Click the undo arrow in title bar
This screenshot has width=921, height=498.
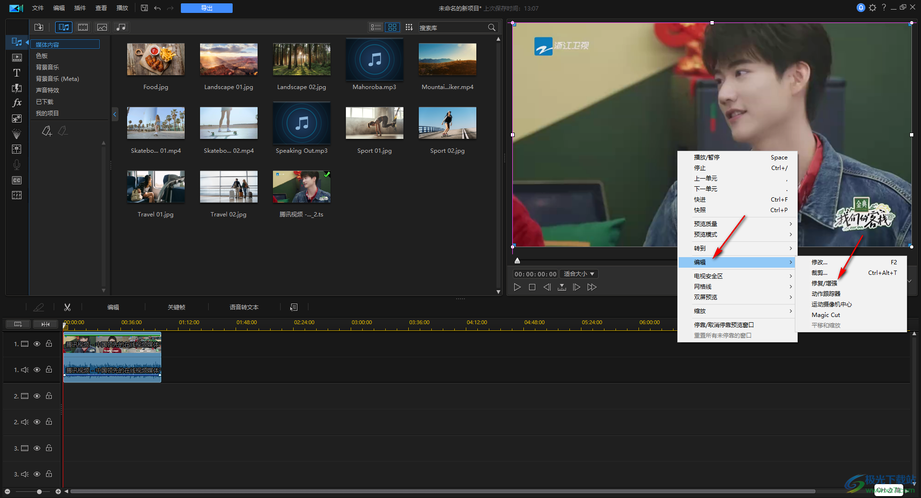coord(157,8)
